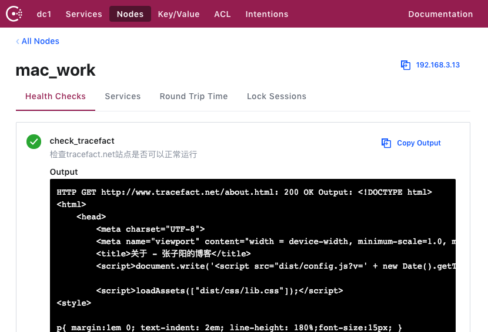Click the copy icon beside the IP address
488x332 pixels.
point(405,65)
